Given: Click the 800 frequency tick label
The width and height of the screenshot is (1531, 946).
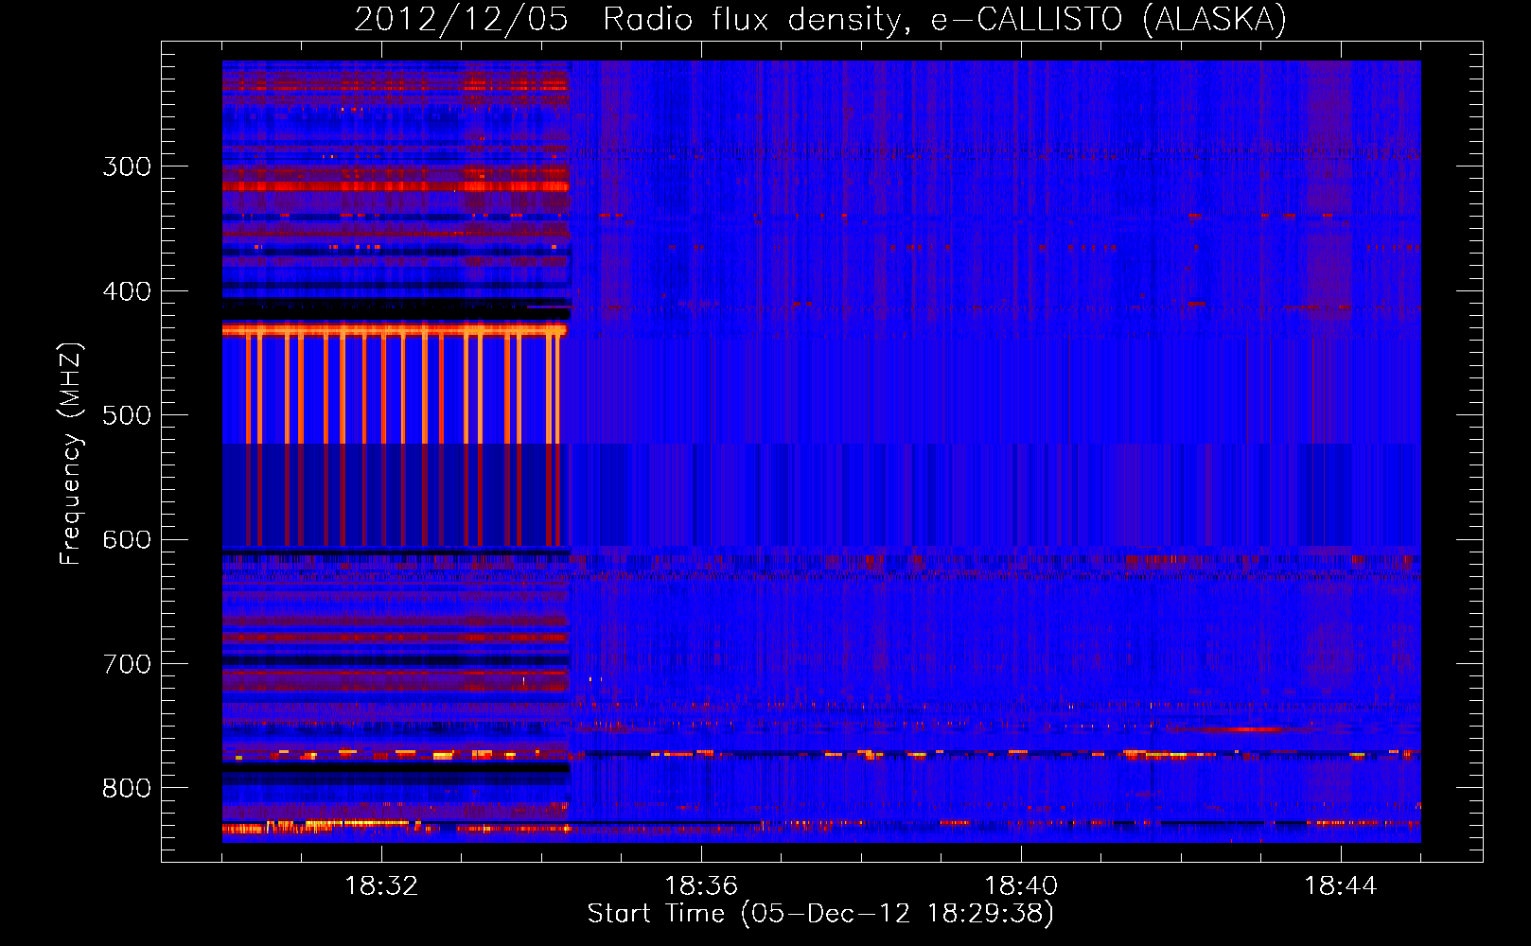Looking at the screenshot, I should point(127,789).
